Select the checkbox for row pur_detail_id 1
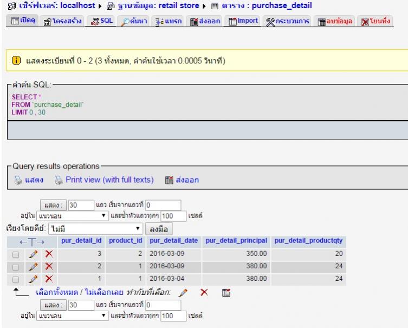The image size is (408, 328). tap(15, 279)
